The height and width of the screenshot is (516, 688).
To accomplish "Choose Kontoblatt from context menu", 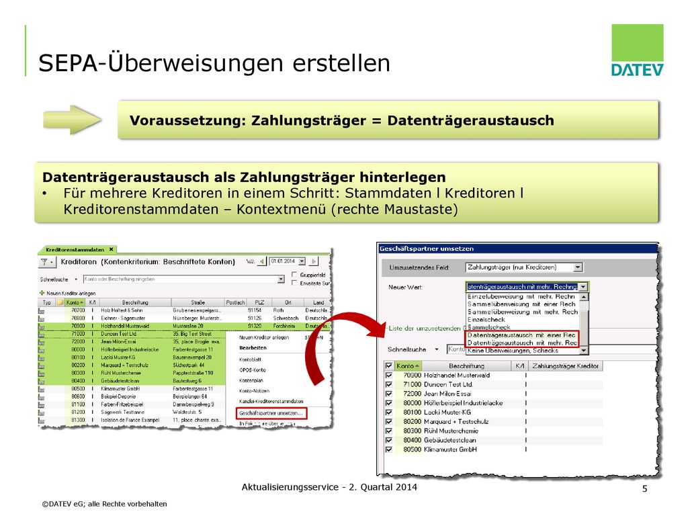I will 251,359.
